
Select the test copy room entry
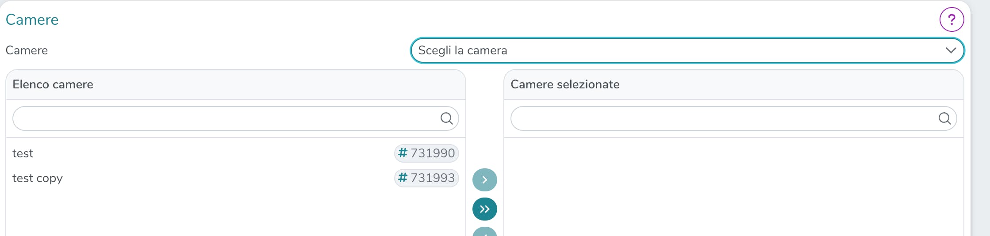pos(236,178)
